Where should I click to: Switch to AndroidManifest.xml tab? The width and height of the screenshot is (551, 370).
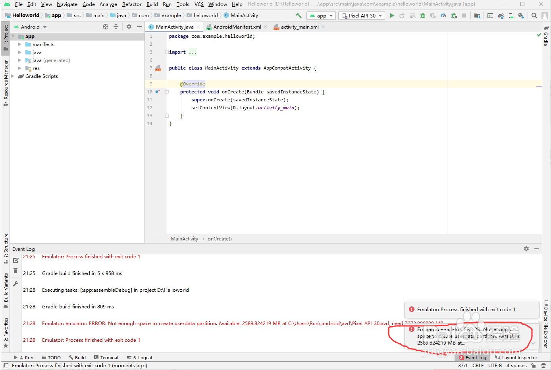click(237, 27)
